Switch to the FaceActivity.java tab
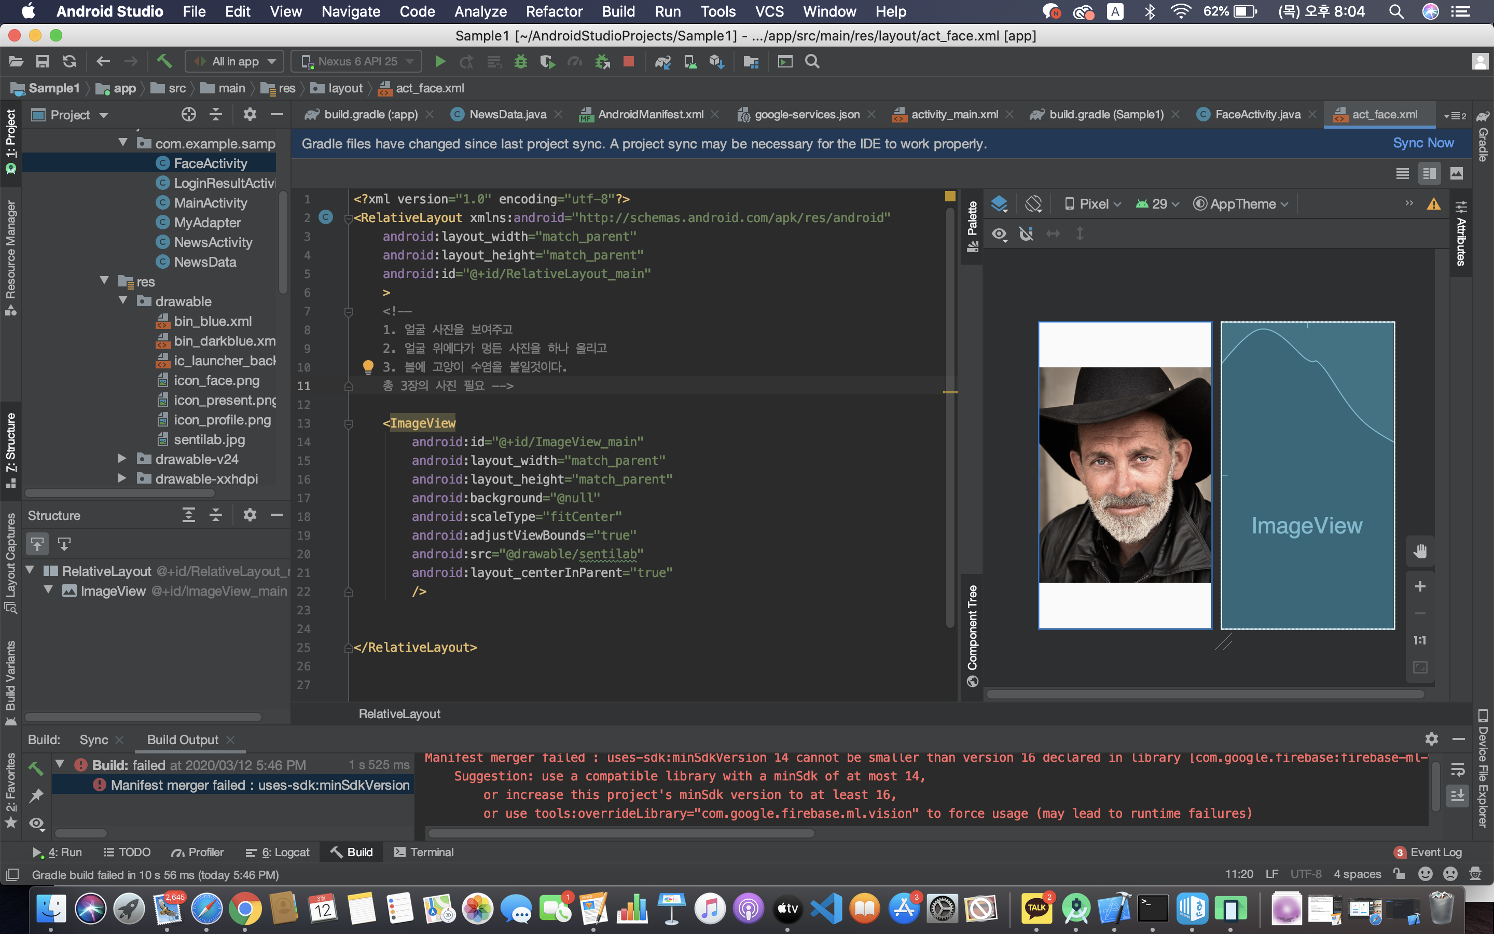 (1257, 114)
